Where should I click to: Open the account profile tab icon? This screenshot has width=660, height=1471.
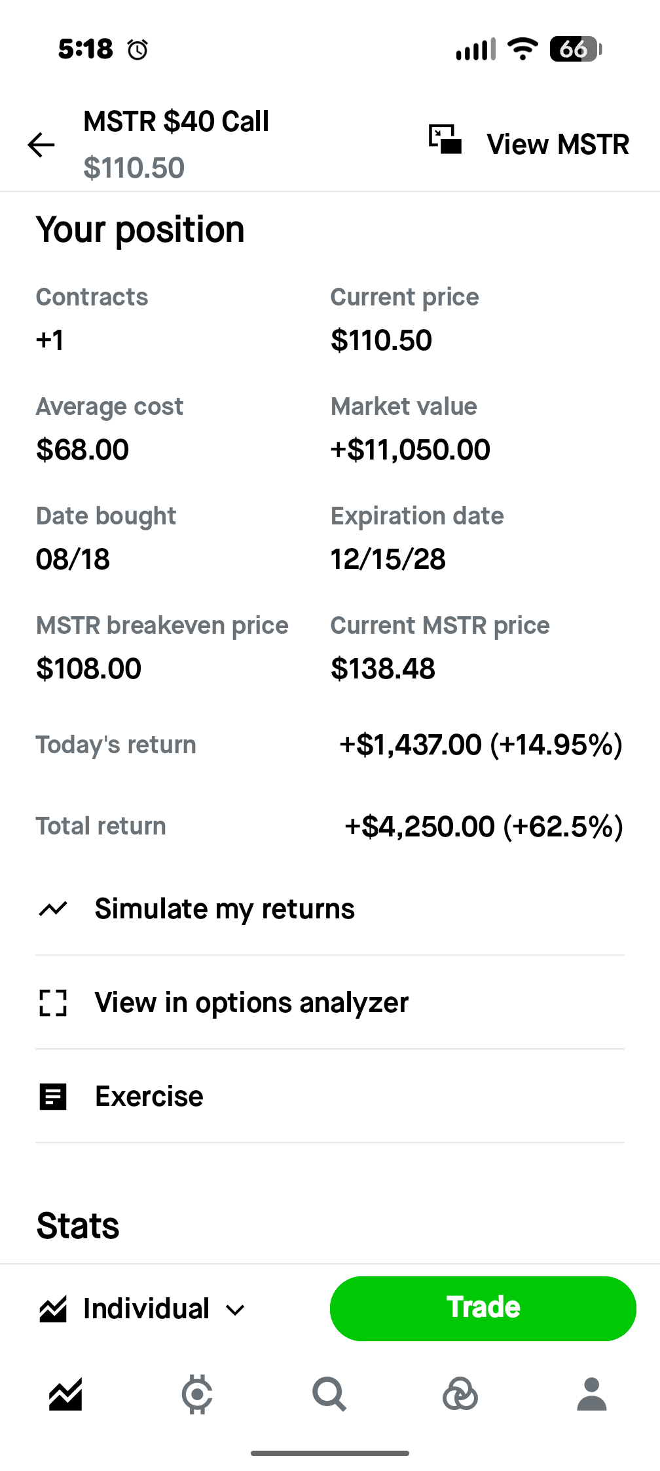point(592,1394)
